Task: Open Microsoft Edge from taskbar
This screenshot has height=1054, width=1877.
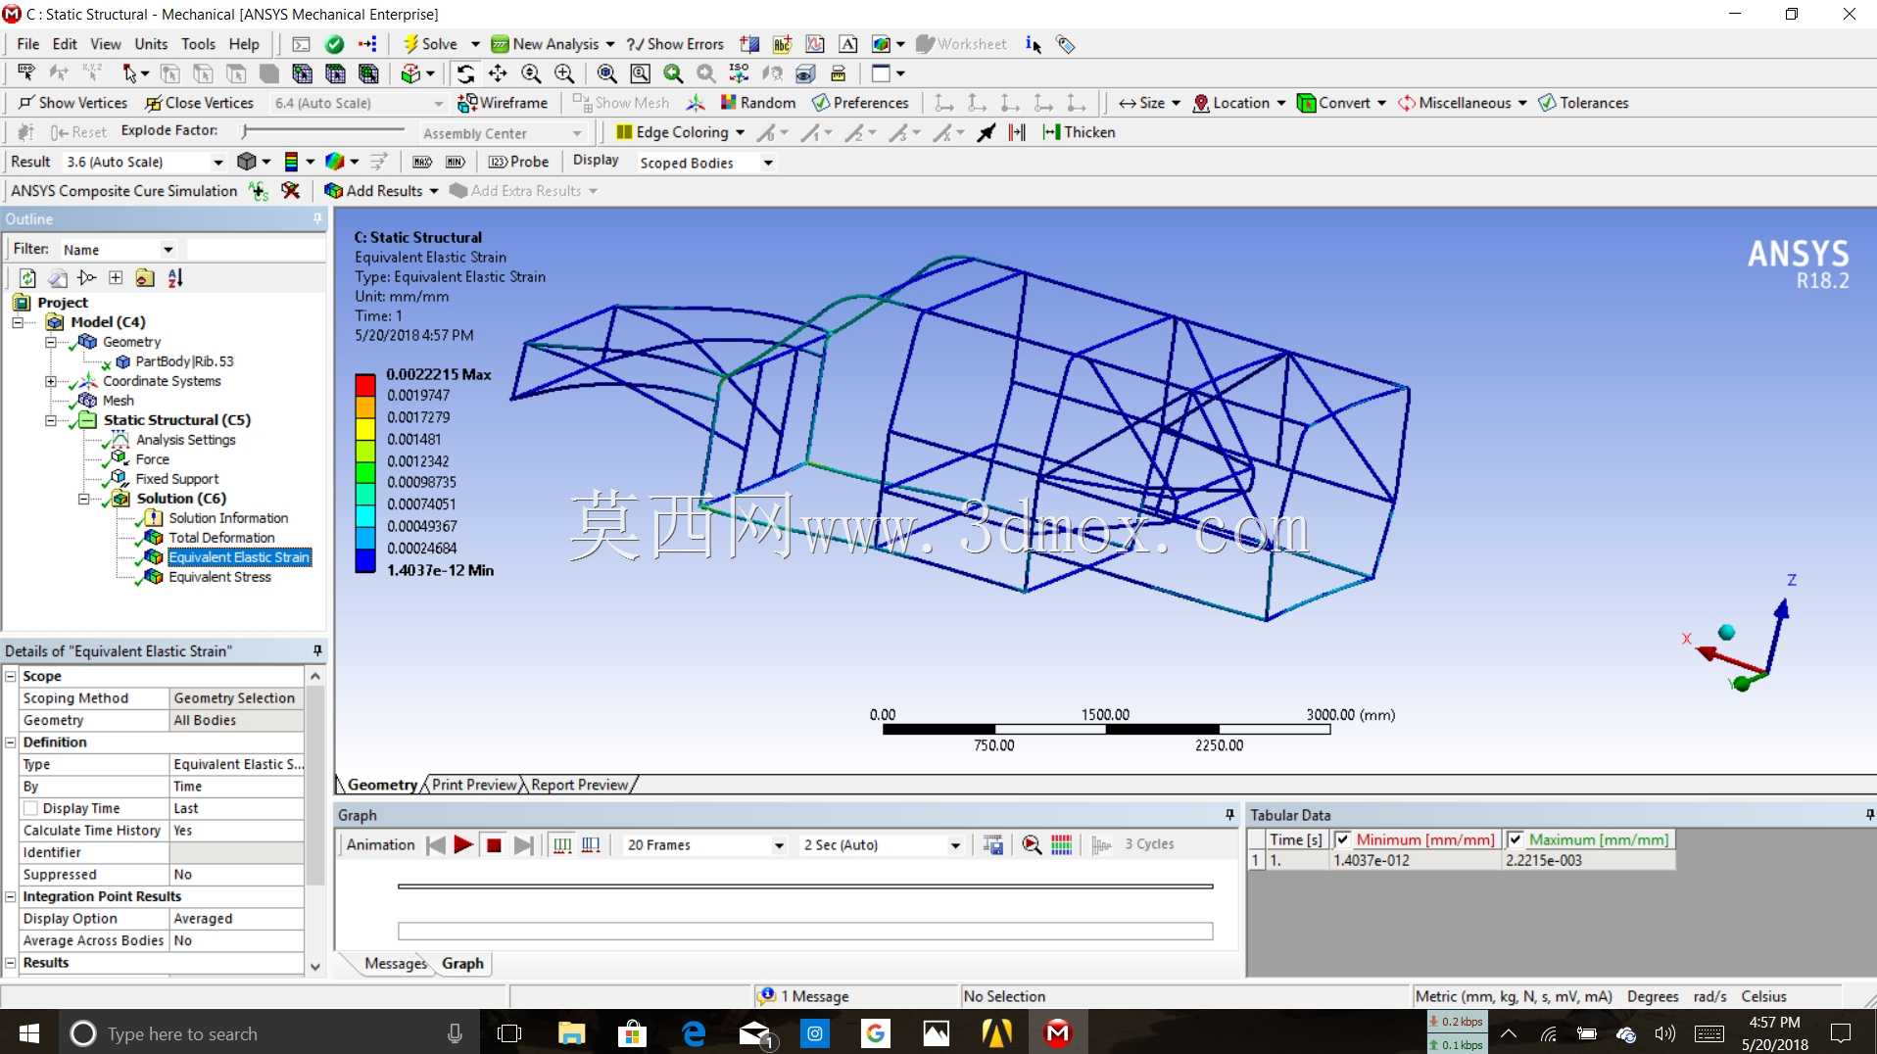Action: click(694, 1032)
